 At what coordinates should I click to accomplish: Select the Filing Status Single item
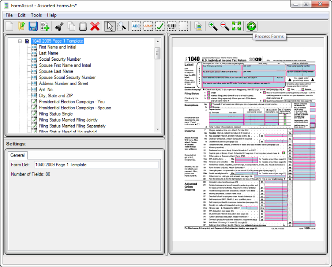[56, 114]
